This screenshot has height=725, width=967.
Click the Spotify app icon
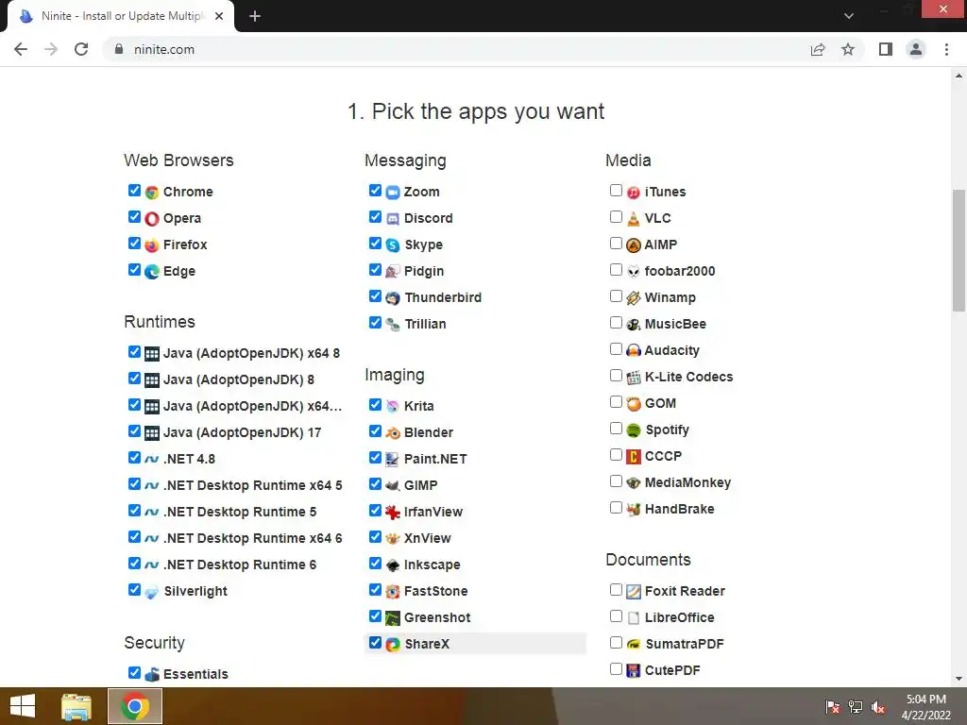click(634, 430)
